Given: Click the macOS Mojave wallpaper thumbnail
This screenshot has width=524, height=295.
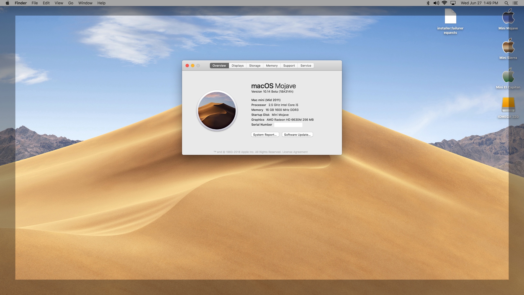Looking at the screenshot, I should [x=217, y=111].
